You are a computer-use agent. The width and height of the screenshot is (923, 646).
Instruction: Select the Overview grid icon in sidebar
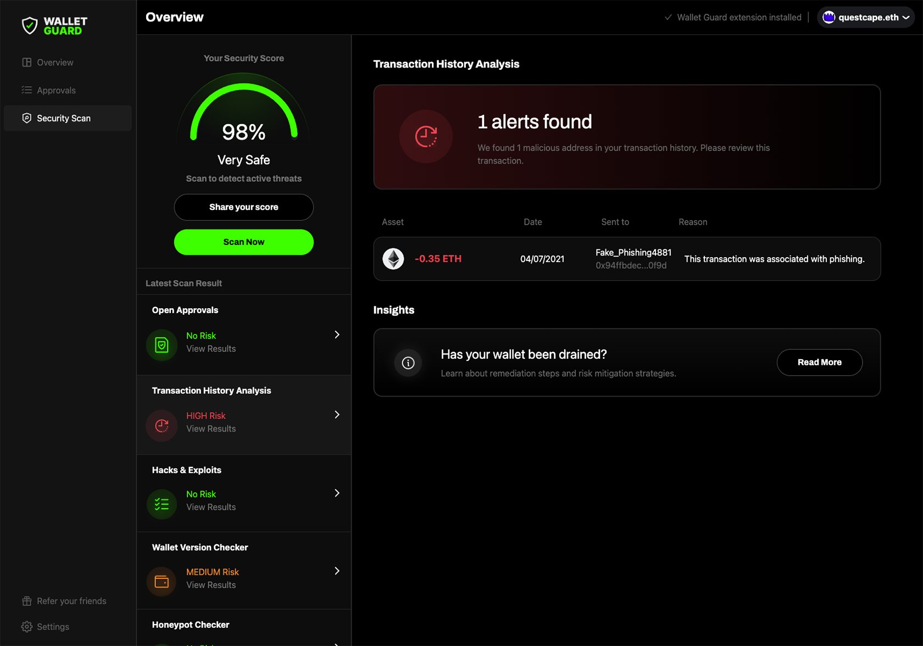(26, 62)
